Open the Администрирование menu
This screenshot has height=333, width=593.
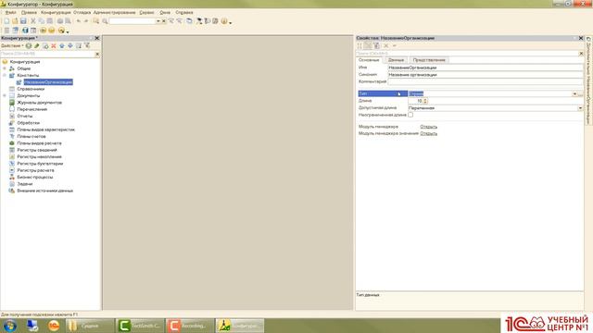[x=114, y=12]
